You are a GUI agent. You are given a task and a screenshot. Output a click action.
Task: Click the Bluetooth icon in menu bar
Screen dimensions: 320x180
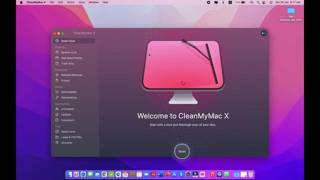[223, 2]
